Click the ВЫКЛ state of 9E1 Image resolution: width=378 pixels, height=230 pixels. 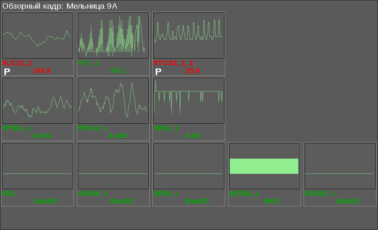[46, 201]
